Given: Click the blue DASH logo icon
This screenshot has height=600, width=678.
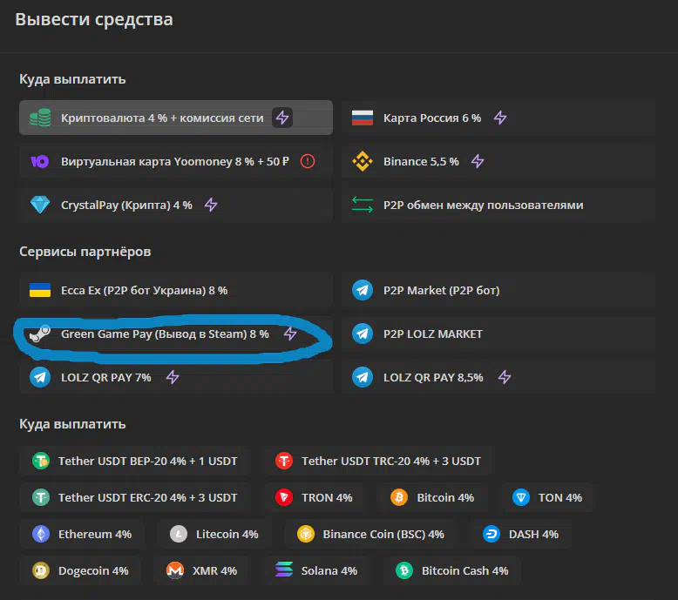Looking at the screenshot, I should click(492, 535).
